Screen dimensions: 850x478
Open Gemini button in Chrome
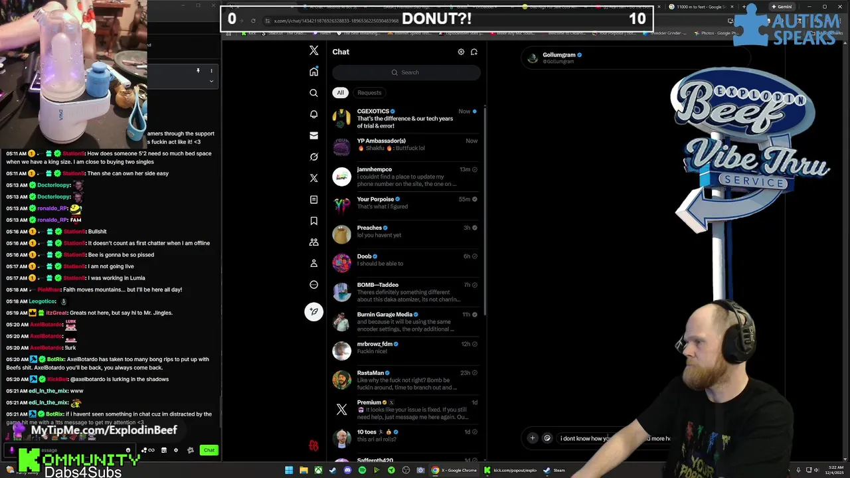coord(784,7)
